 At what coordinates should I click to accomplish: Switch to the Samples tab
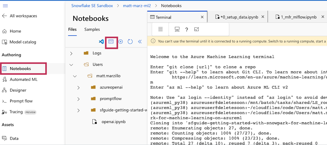(x=92, y=29)
